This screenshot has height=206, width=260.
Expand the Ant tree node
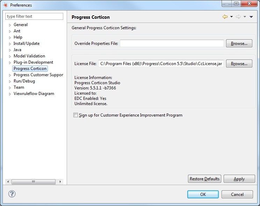pos(10,31)
